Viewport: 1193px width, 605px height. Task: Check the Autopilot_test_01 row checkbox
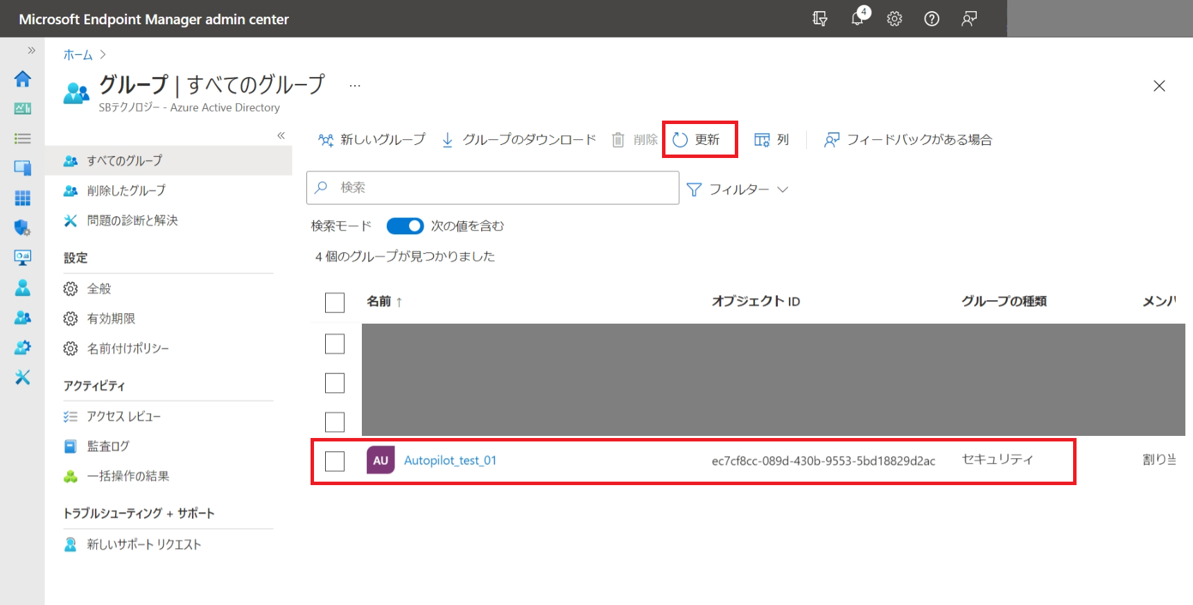pyautogui.click(x=335, y=462)
